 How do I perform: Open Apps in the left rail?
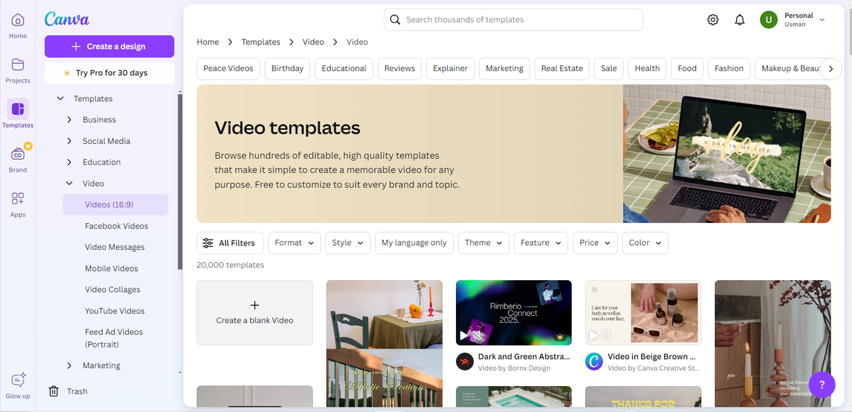coord(18,204)
